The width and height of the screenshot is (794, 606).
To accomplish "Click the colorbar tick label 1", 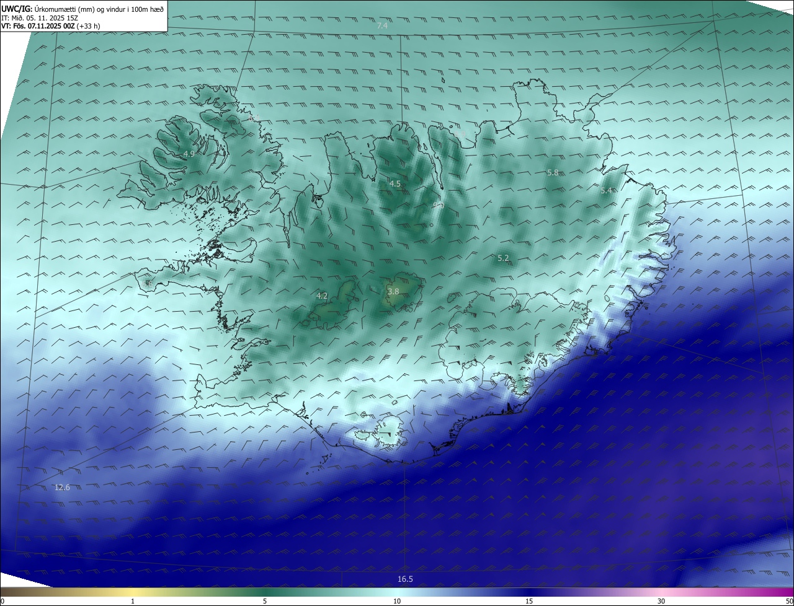I will [x=133, y=601].
